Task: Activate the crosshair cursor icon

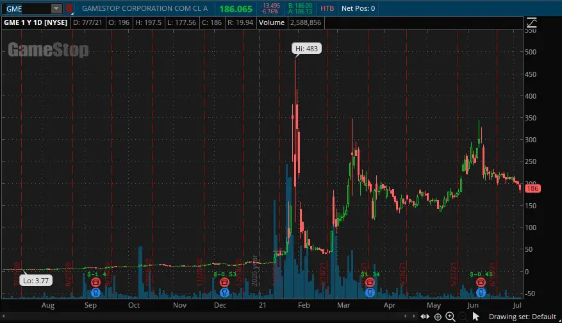Action: click(438, 317)
